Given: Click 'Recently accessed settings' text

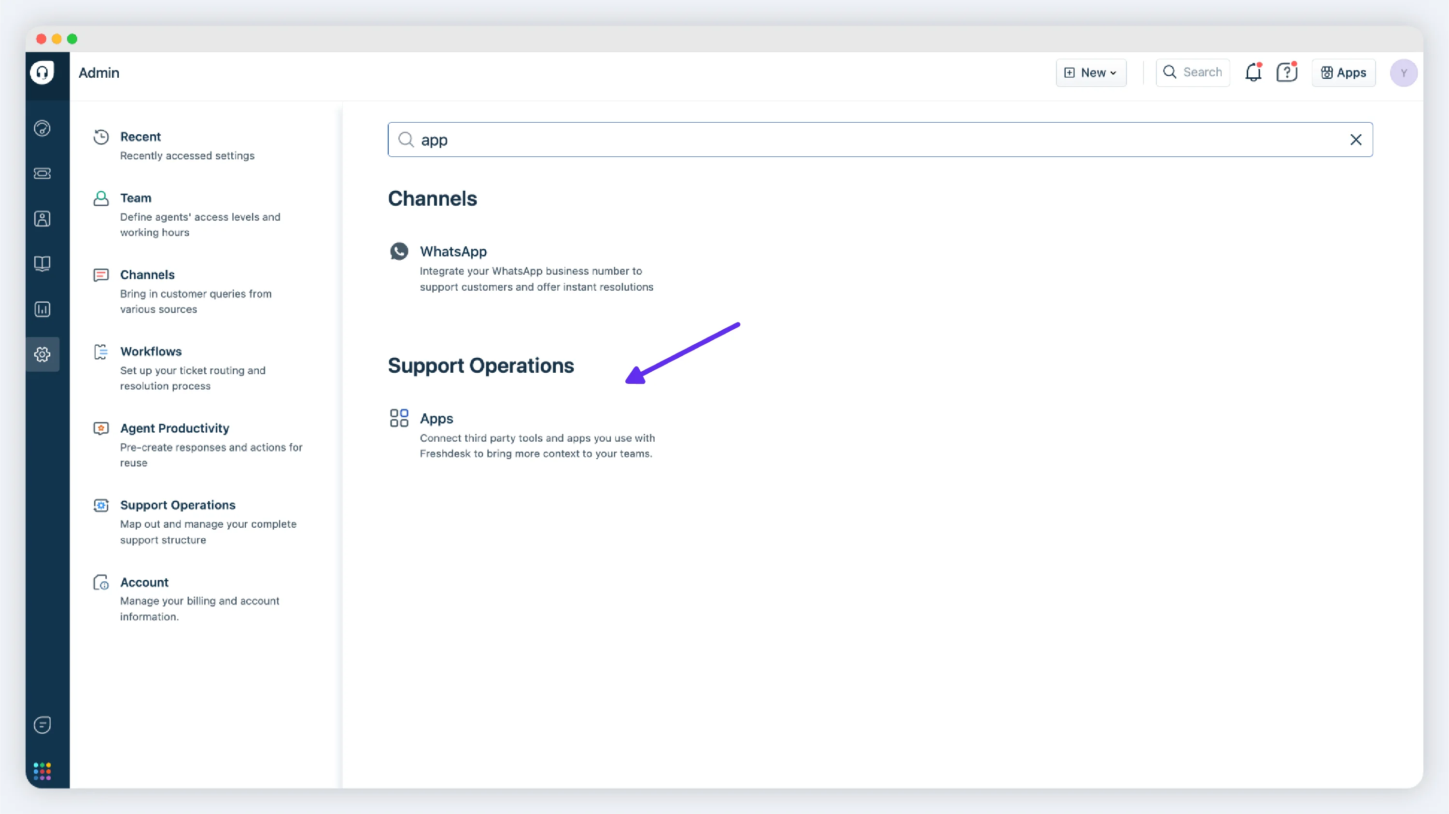Looking at the screenshot, I should point(187,156).
